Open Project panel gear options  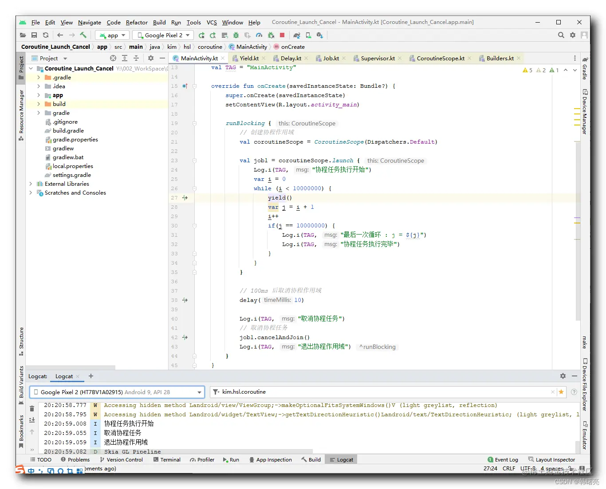point(151,58)
